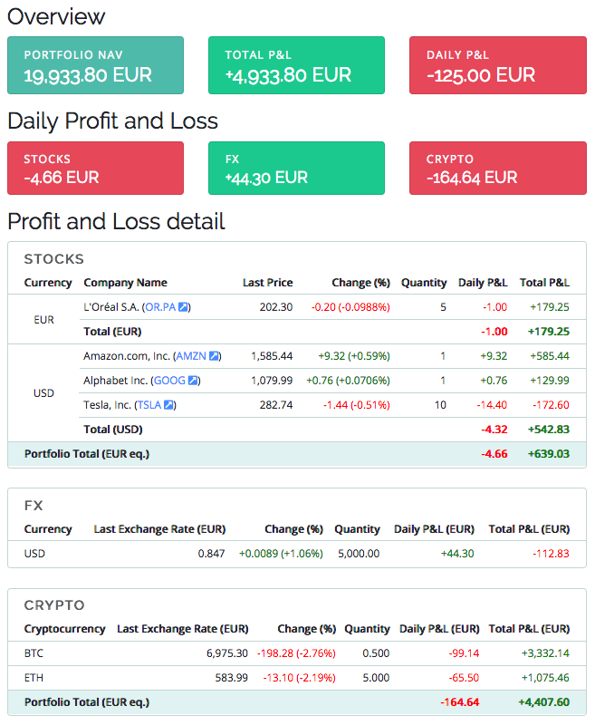Click the Overview heading
Image resolution: width=595 pixels, height=725 pixels.
(x=56, y=16)
